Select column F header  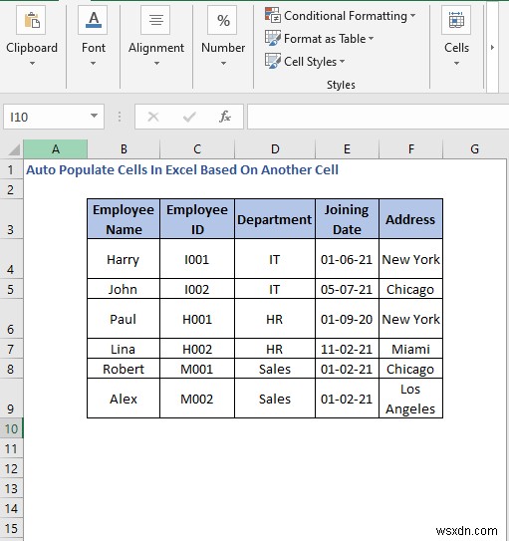tap(411, 149)
